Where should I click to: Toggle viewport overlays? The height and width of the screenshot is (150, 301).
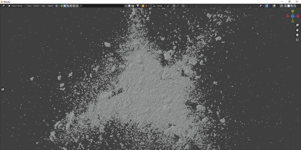(x=274, y=6)
